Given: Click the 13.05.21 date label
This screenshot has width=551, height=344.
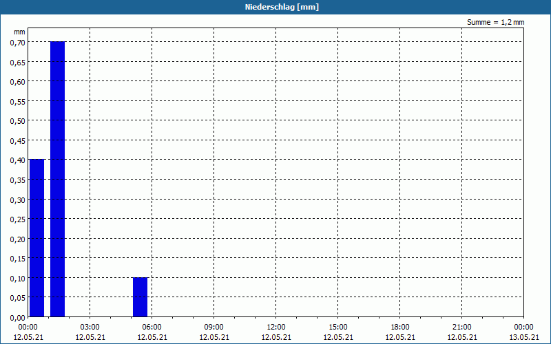Looking at the screenshot, I should coord(524,337).
